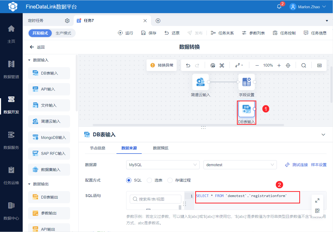The height and width of the screenshot is (232, 333).
Task: Close the 任务7 tab
Action: point(145,21)
